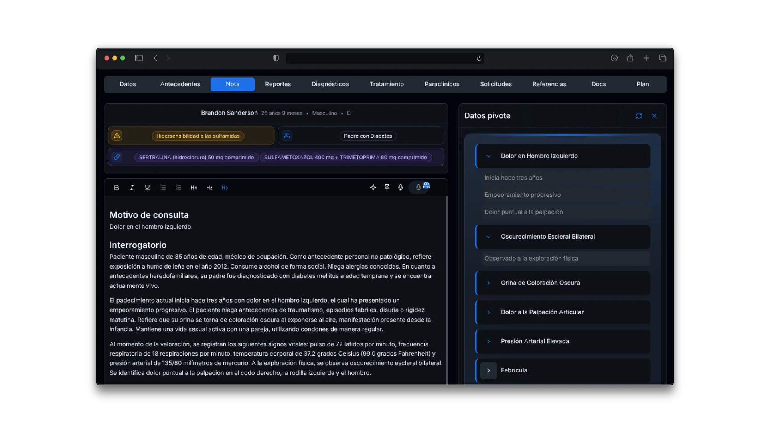Click the SERTRALINA 50 mg medication tag
The width and height of the screenshot is (770, 433).
196,157
